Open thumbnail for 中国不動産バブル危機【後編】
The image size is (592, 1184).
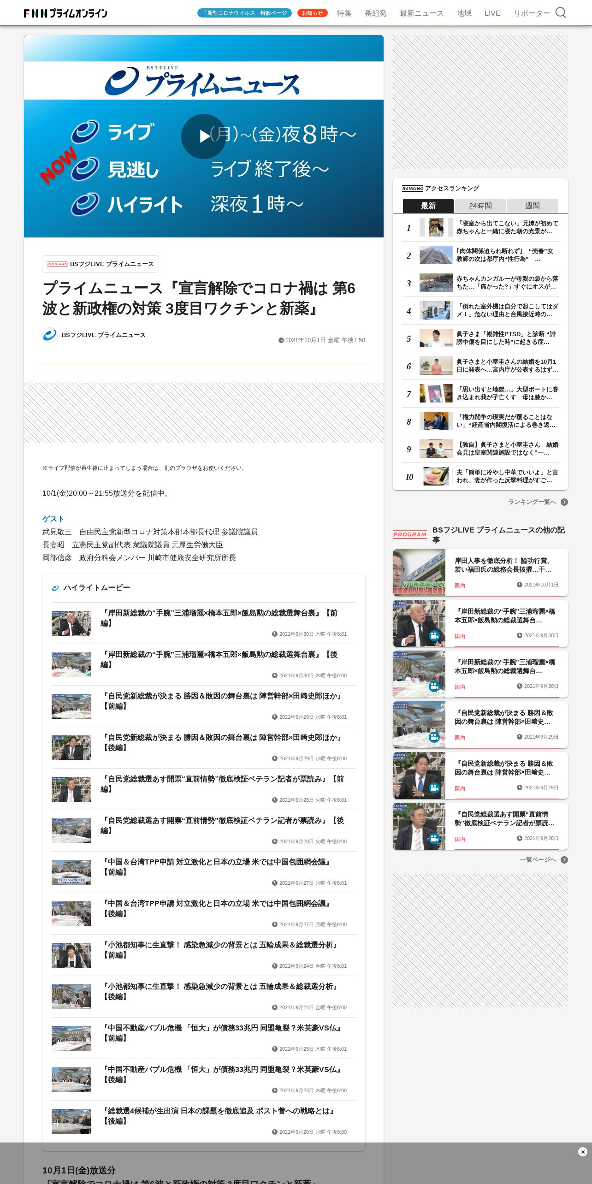(x=71, y=1080)
